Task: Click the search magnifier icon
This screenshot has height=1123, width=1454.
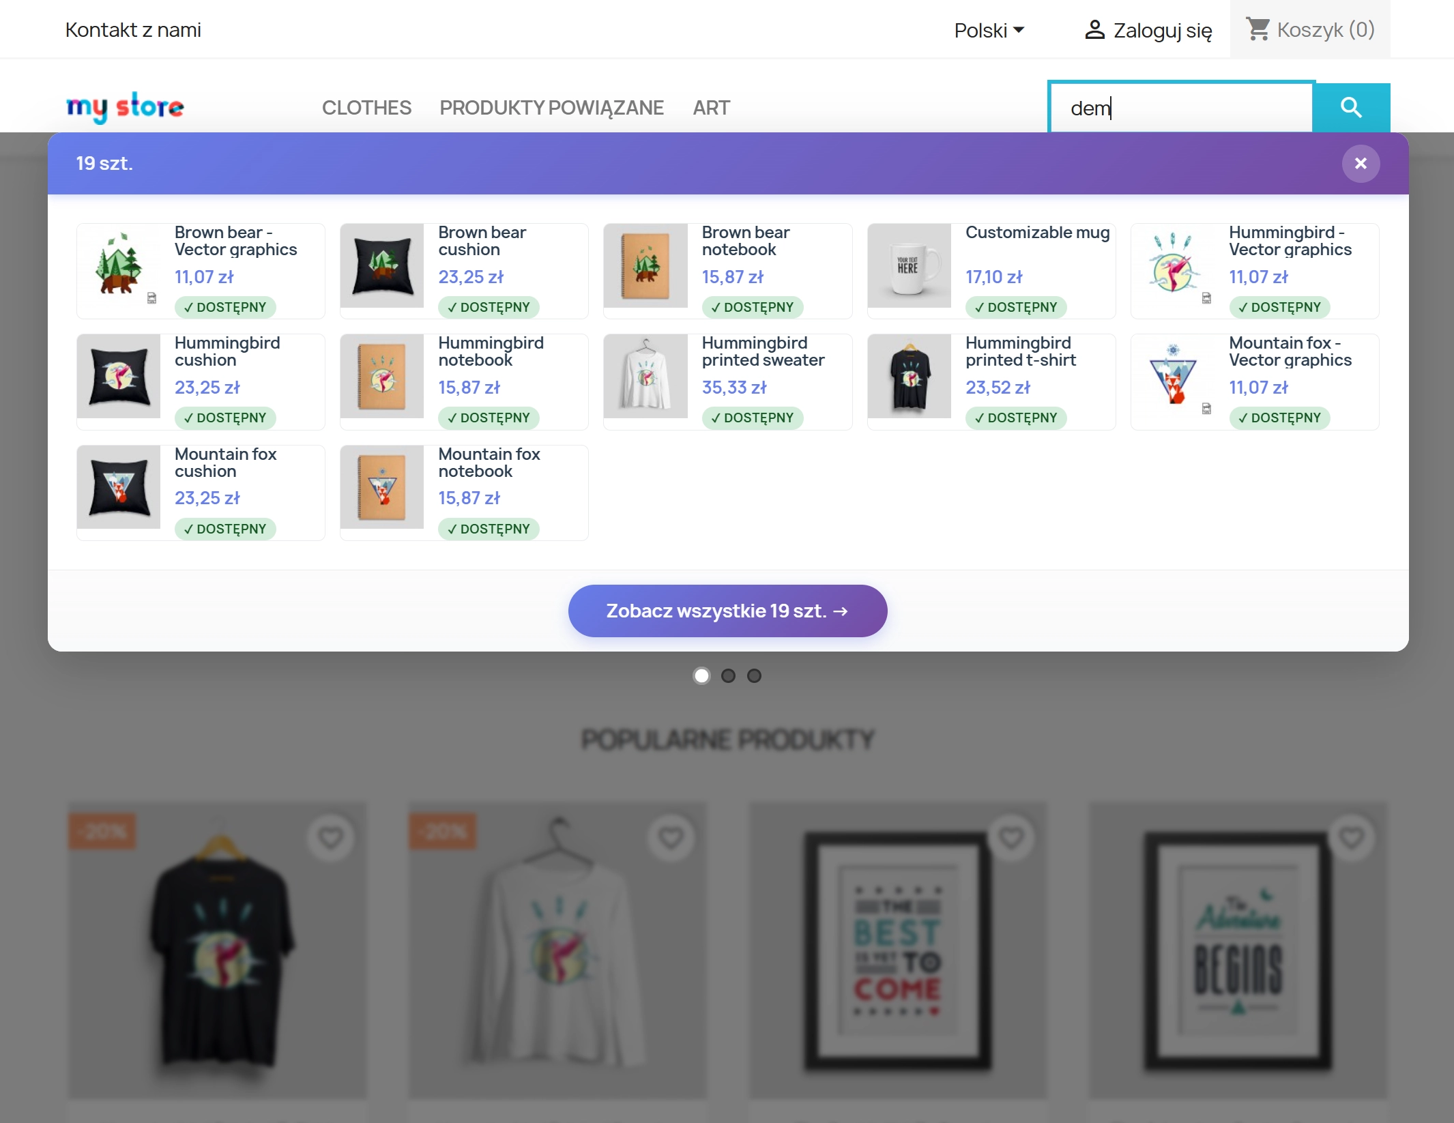Action: 1352,107
